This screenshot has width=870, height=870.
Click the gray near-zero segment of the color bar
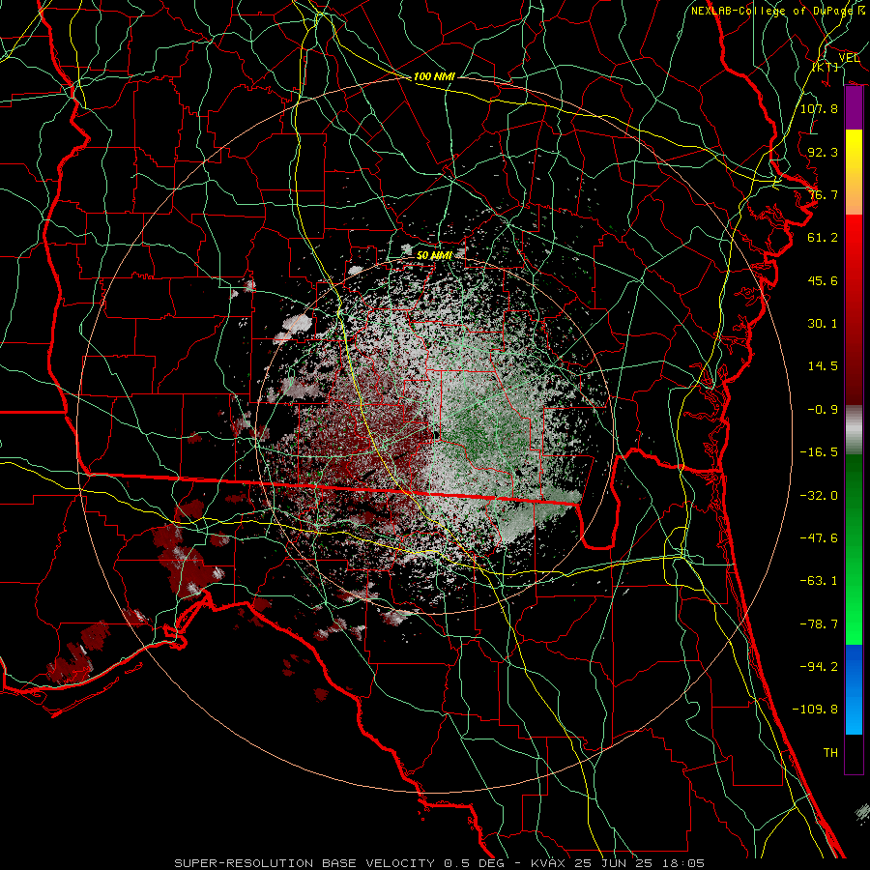click(854, 429)
